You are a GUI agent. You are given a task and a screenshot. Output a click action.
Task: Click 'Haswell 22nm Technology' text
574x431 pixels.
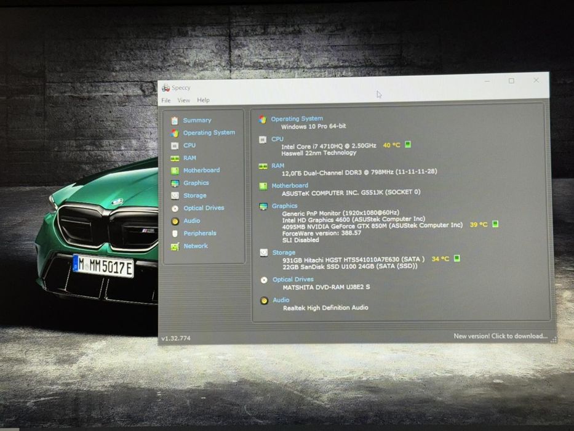tap(319, 153)
